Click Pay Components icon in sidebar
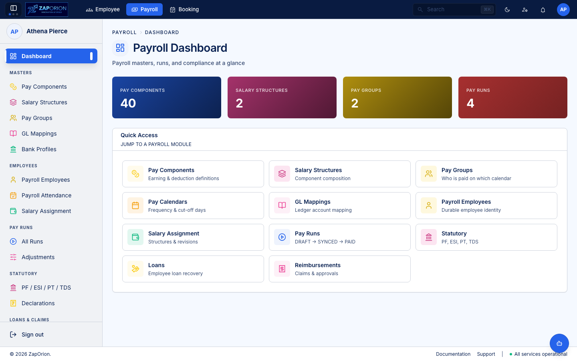Viewport: 577px width, 361px height. point(13,87)
